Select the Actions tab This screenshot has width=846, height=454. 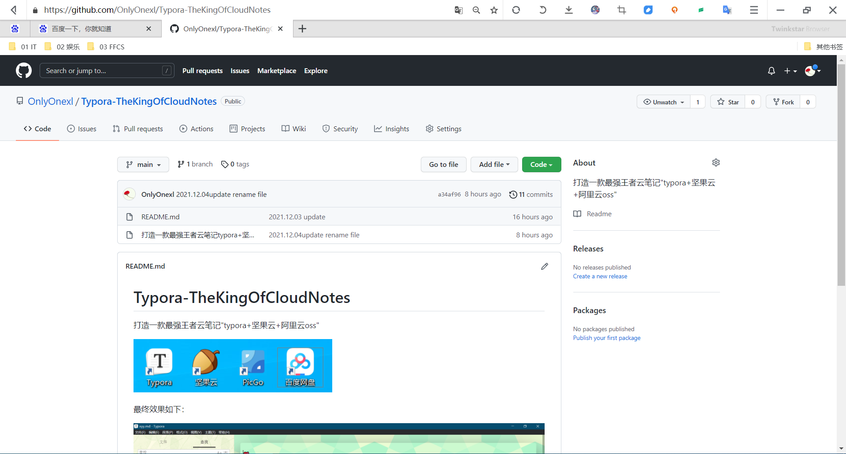pyautogui.click(x=197, y=129)
